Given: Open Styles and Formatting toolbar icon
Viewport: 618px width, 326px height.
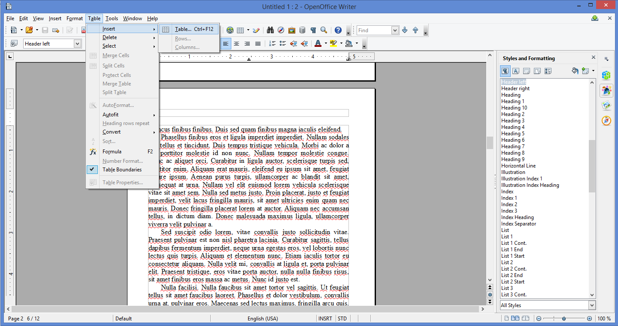Looking at the screenshot, I should [14, 43].
